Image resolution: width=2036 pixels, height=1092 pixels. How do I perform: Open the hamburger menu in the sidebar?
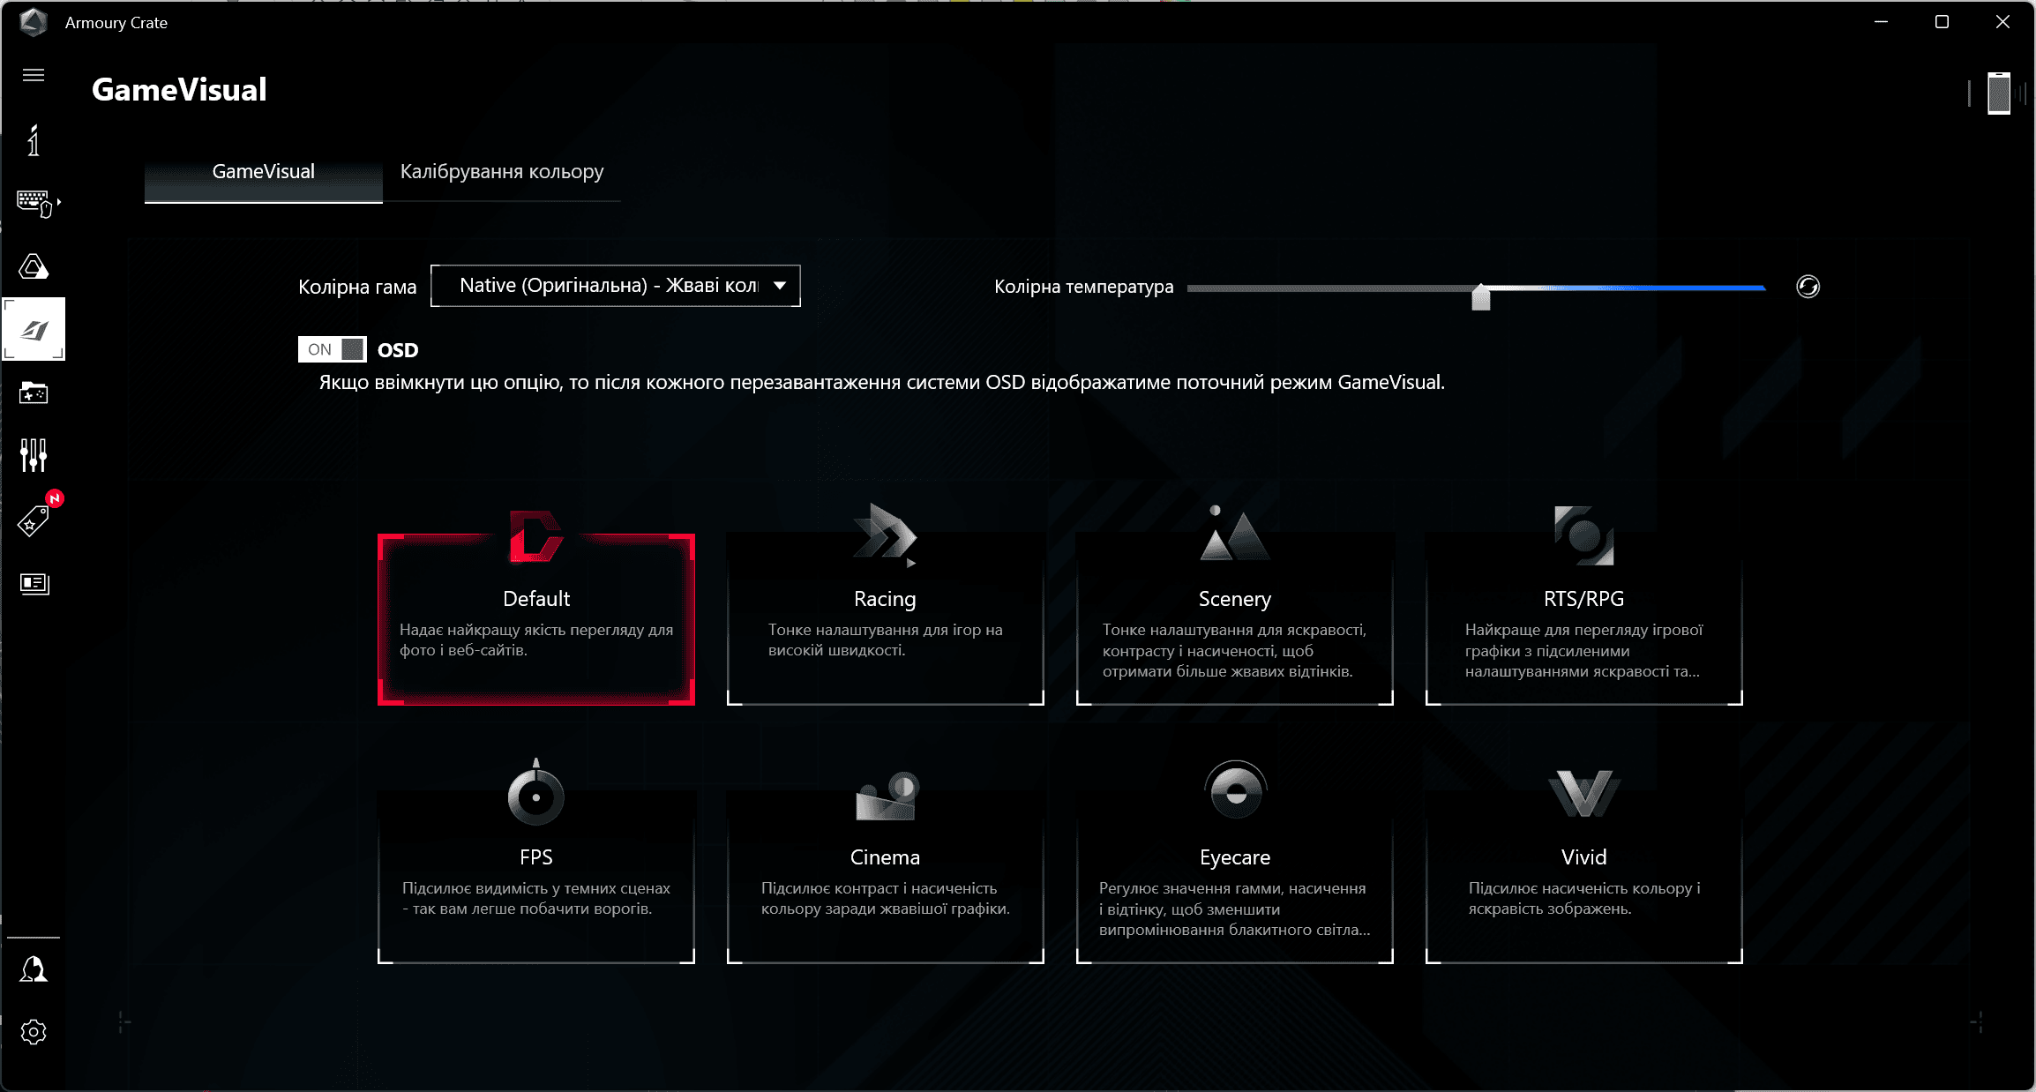point(34,75)
